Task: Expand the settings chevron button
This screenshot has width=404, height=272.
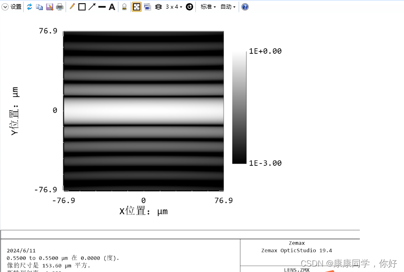Action: (x=5, y=7)
